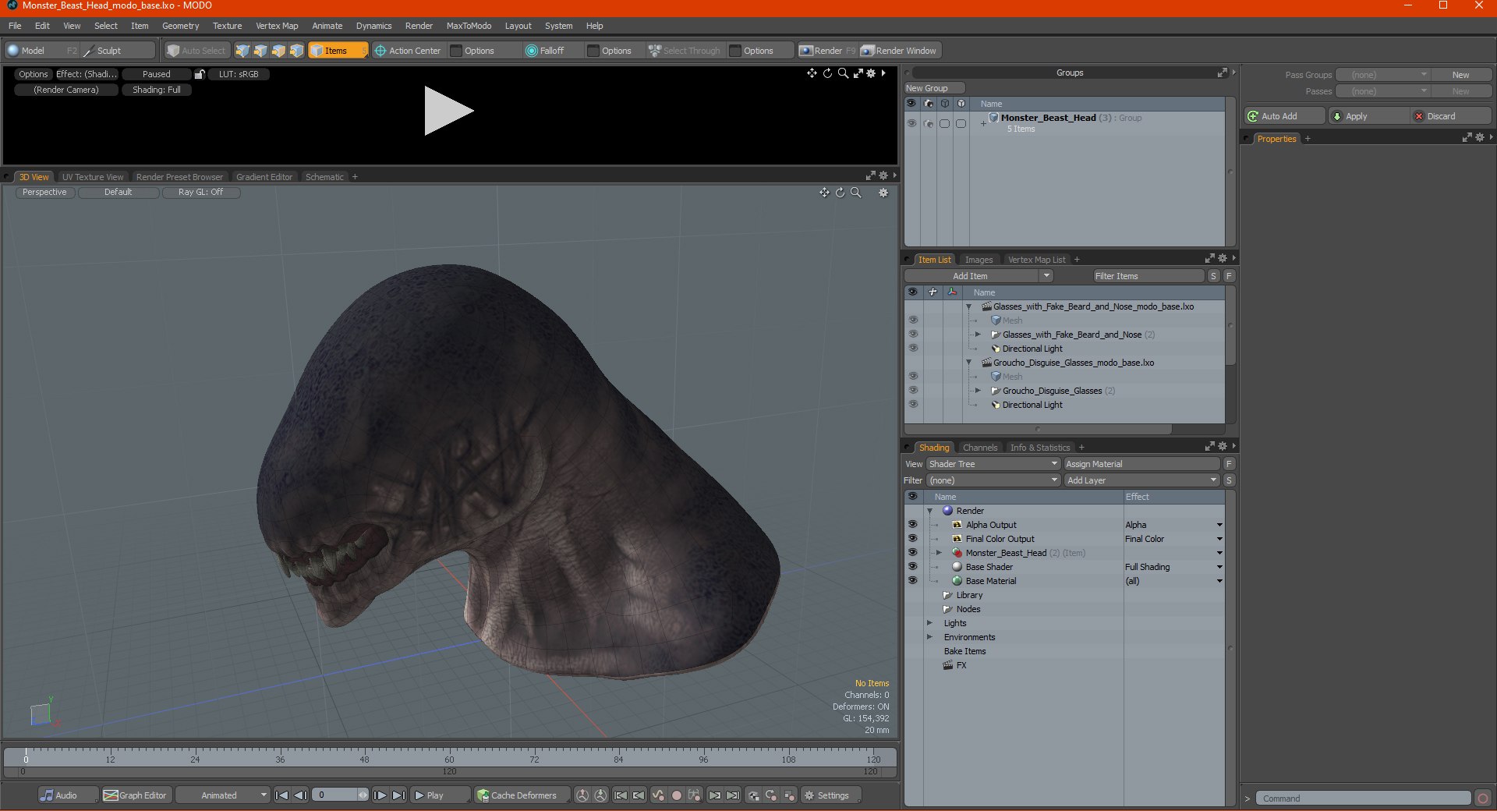Select Materials selection mode cube icon
This screenshot has width=1497, height=811.
pos(296,51)
